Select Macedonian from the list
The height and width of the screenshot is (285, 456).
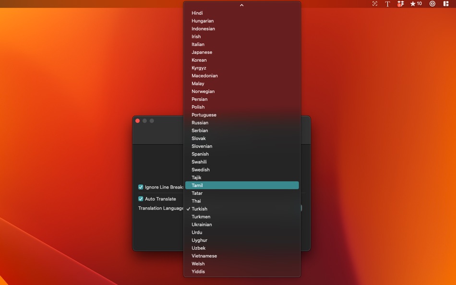pyautogui.click(x=242, y=76)
